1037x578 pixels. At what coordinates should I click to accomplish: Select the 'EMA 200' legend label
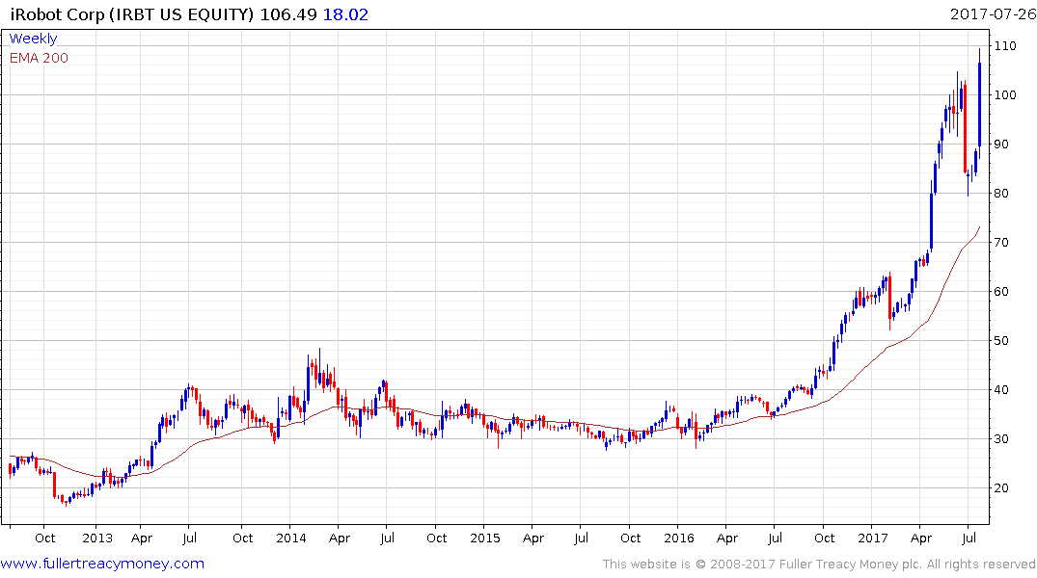(x=39, y=58)
